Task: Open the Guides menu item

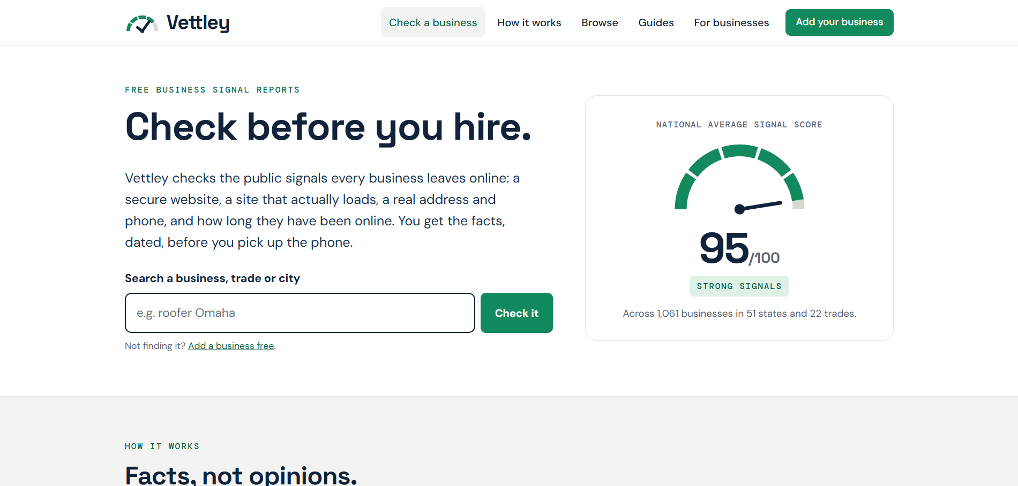Action: pyautogui.click(x=656, y=22)
